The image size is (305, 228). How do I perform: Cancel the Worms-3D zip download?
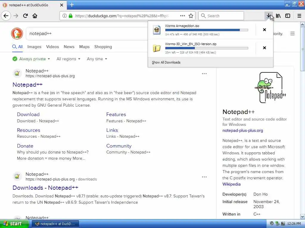[x=264, y=48]
